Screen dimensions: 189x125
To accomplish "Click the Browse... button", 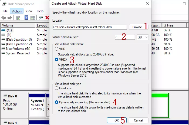I will 138,27.
